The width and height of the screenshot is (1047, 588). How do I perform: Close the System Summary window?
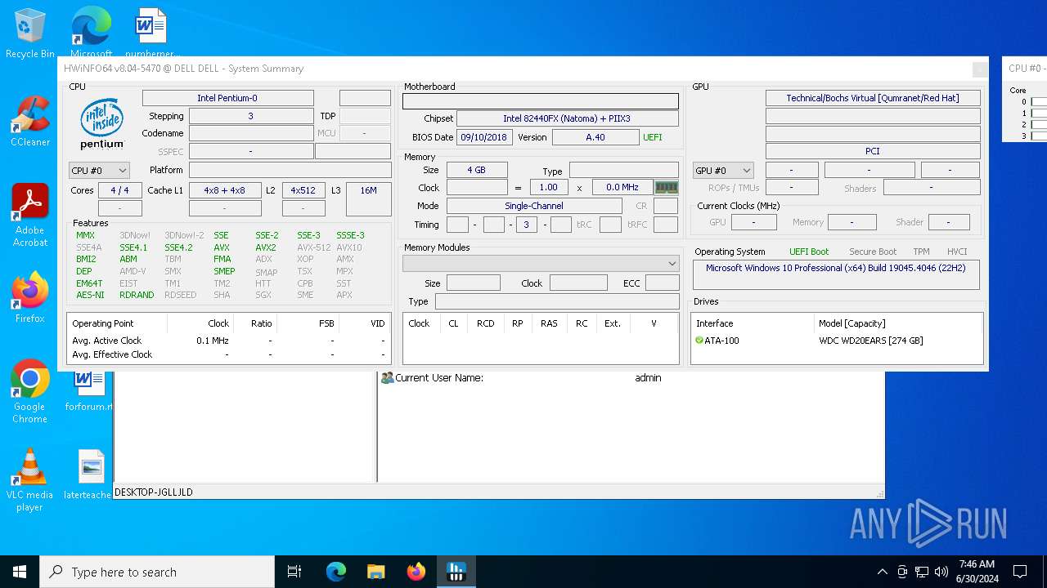click(979, 69)
